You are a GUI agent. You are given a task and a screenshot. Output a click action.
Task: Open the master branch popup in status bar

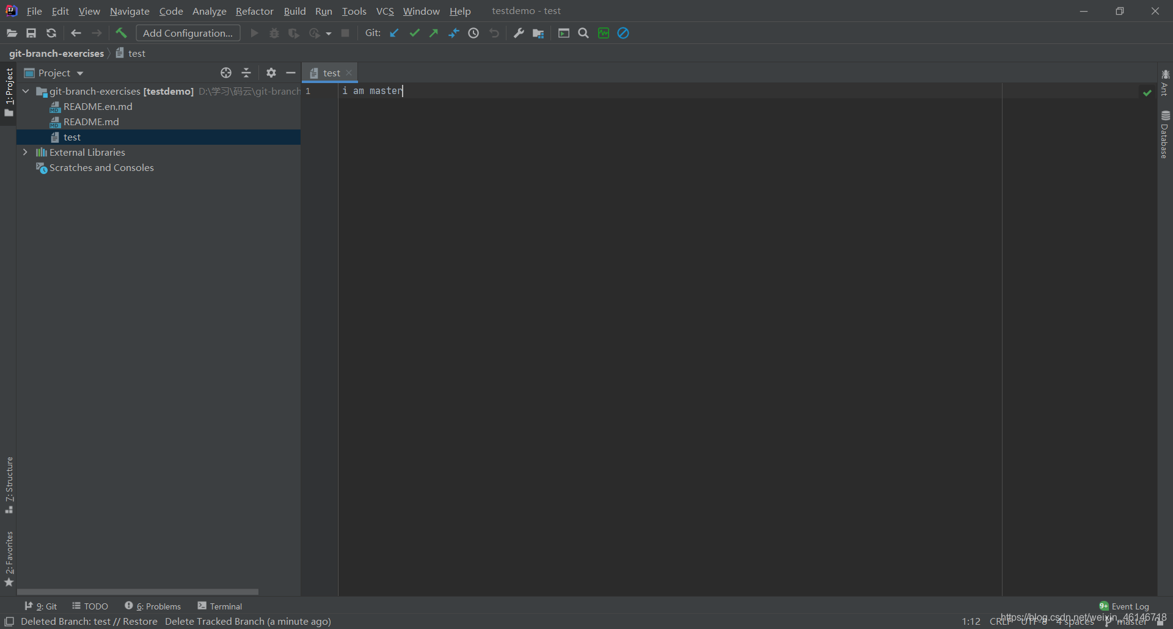(x=1125, y=622)
